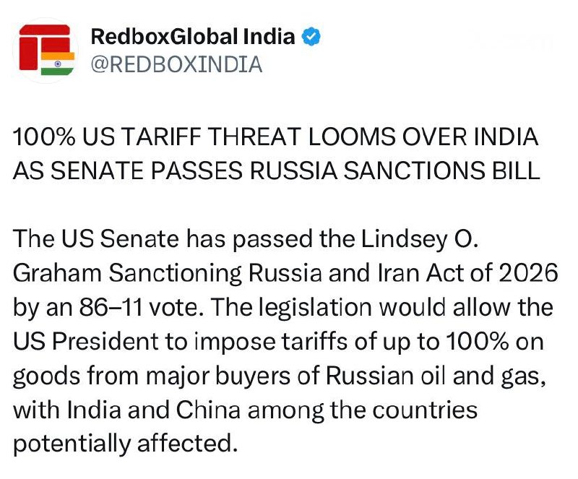Viewport: 578px width, 479px height.
Task: Open the RedboxGlobal India display name
Action: point(193,37)
